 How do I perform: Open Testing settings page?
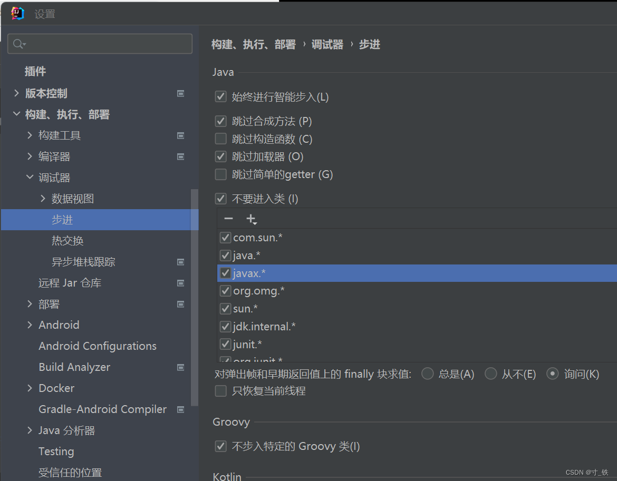pyautogui.click(x=56, y=451)
